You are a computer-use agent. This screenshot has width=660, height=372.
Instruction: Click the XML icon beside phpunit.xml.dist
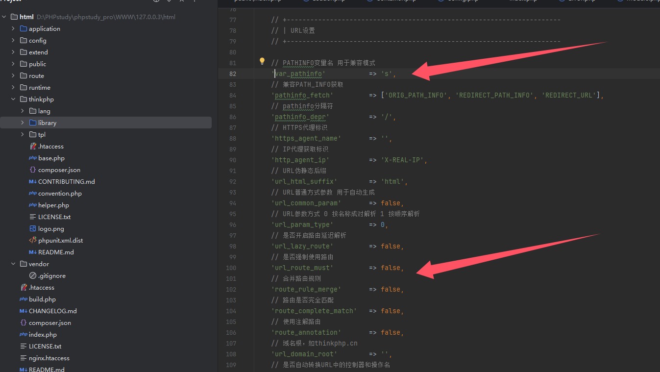point(33,240)
